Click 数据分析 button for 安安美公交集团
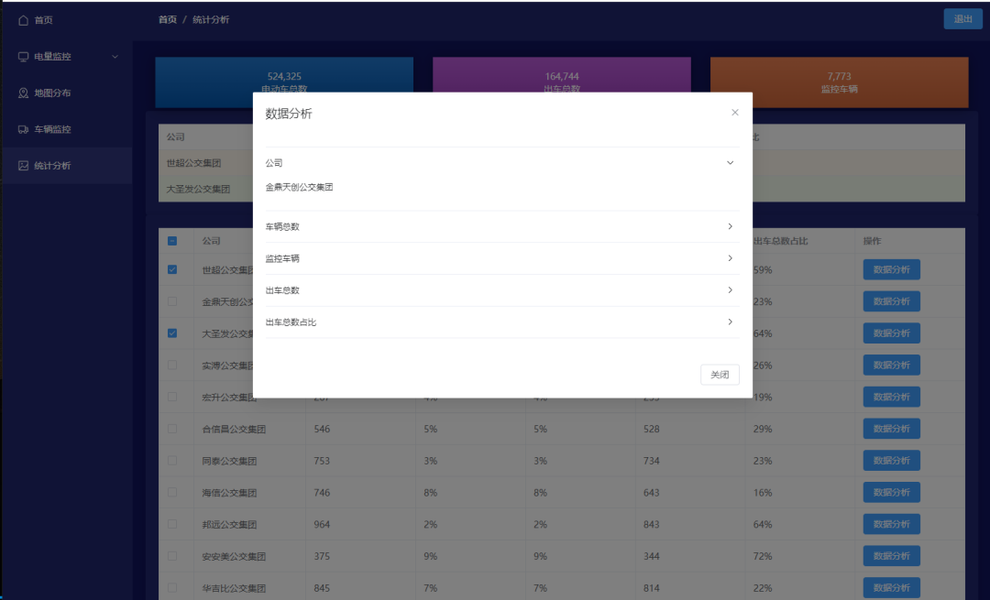This screenshot has height=600, width=990. tap(892, 556)
